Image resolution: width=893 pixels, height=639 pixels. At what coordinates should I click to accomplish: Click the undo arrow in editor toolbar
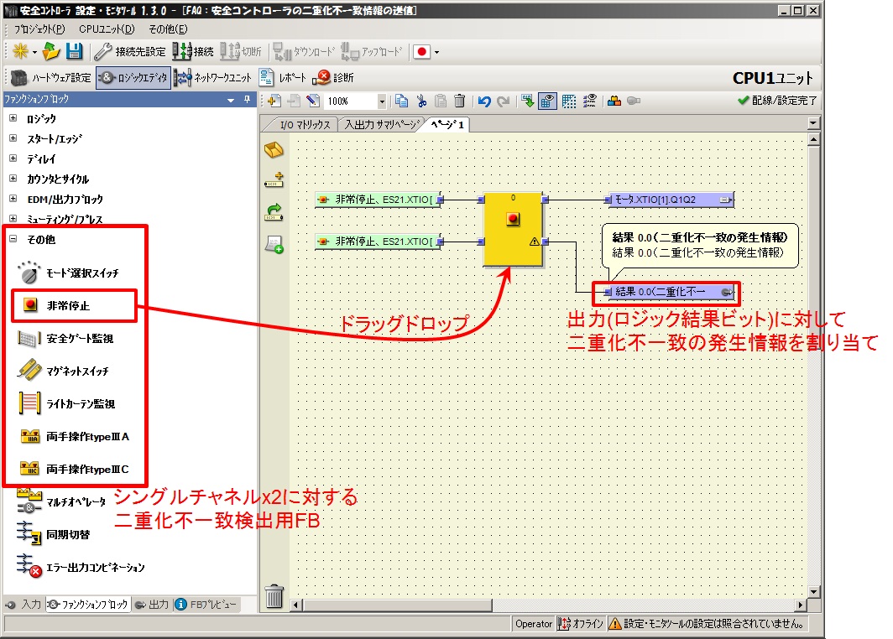[484, 101]
